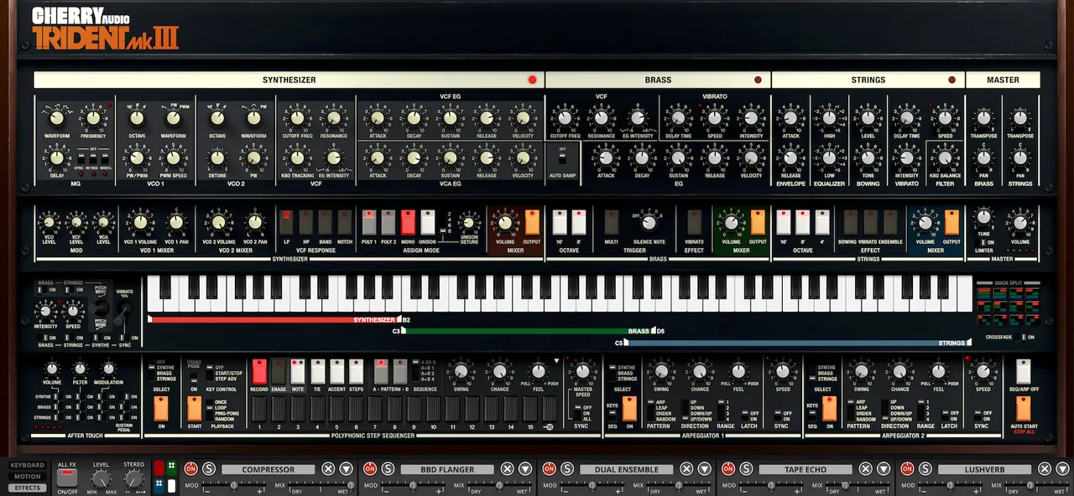The image size is (1074, 496).
Task: Toggle Lushverb ON power button
Action: tap(907, 469)
